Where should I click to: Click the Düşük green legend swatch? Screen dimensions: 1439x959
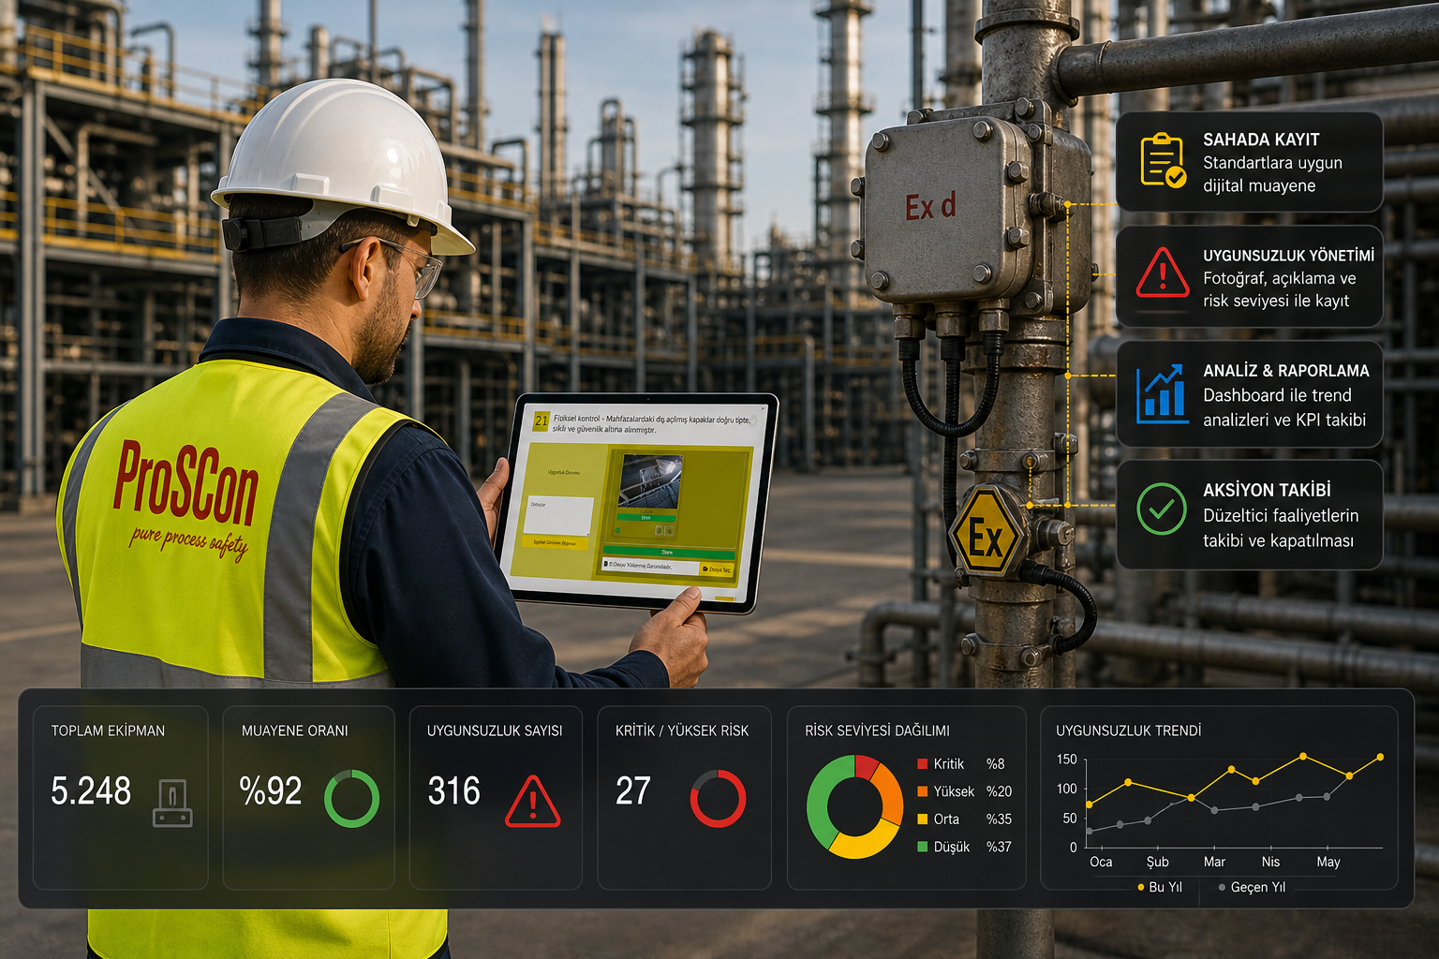(x=922, y=847)
